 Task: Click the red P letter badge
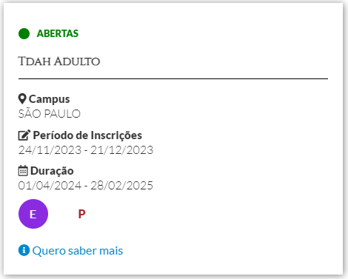click(81, 214)
